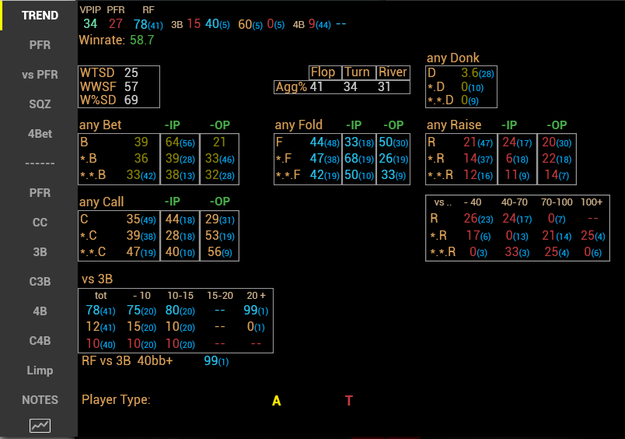
Task: Click the red T player type marker
Action: pos(349,401)
